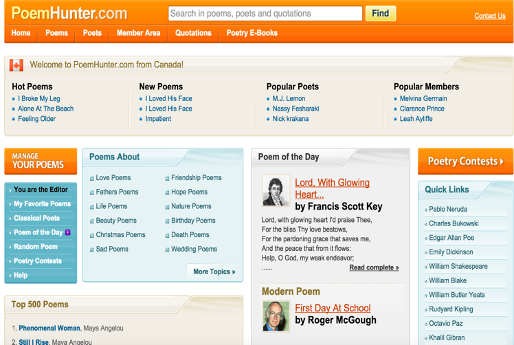Screen dimensions: 514x345
Task: Open the Quotations navigation tab
Action: [193, 33]
